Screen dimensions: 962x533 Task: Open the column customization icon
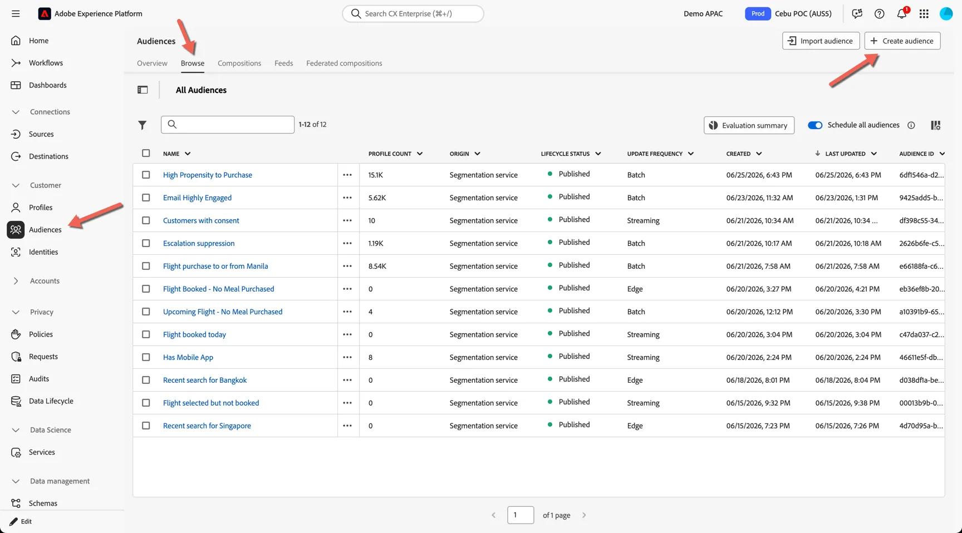[x=936, y=125]
